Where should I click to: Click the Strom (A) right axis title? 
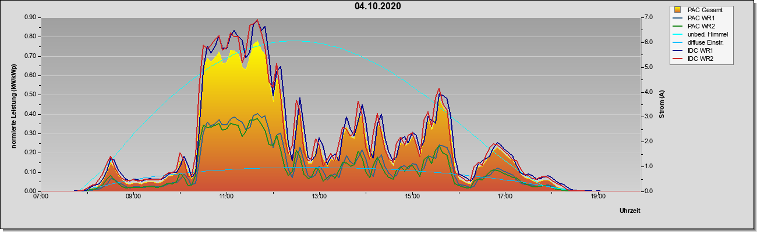pos(662,104)
